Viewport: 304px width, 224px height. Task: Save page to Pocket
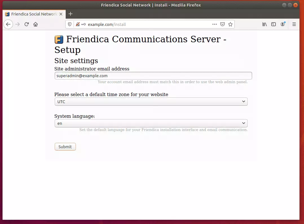[x=223, y=25]
